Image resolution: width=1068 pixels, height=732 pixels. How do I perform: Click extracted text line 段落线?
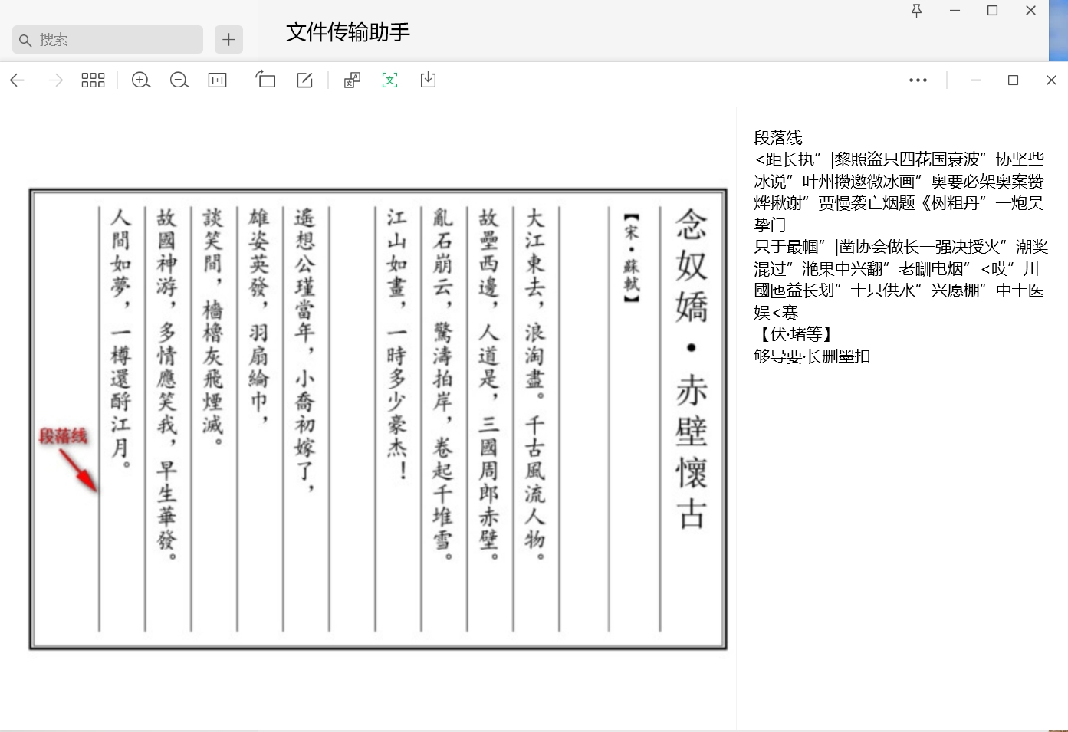pyautogui.click(x=778, y=138)
